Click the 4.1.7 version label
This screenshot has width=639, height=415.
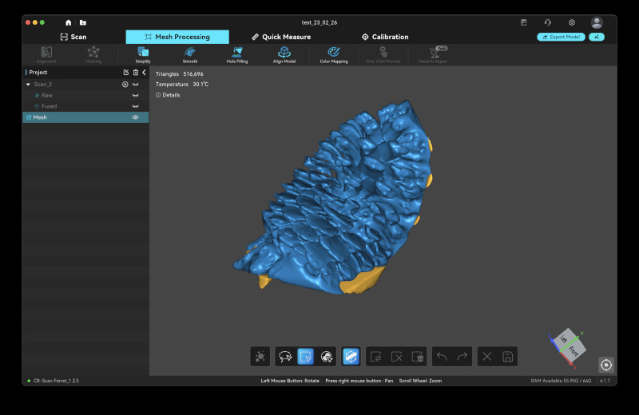click(x=605, y=381)
